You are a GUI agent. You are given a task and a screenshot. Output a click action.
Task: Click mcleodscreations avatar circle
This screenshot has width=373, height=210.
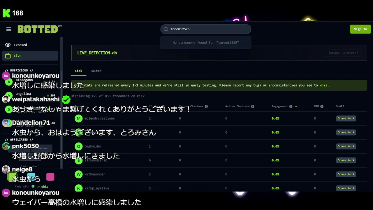point(78,118)
